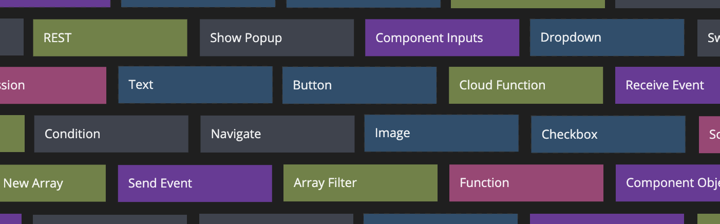
Task: Select the Show Popup node
Action: tap(277, 38)
